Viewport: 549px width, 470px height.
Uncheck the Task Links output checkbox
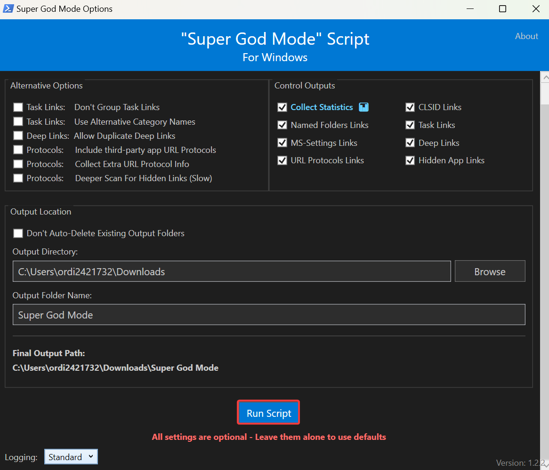tap(410, 125)
